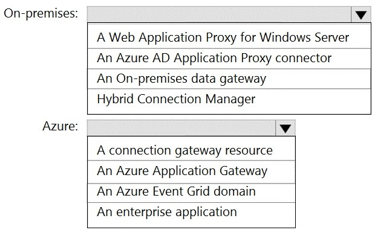Pick Hybrid Connection Manager option

[229, 99]
